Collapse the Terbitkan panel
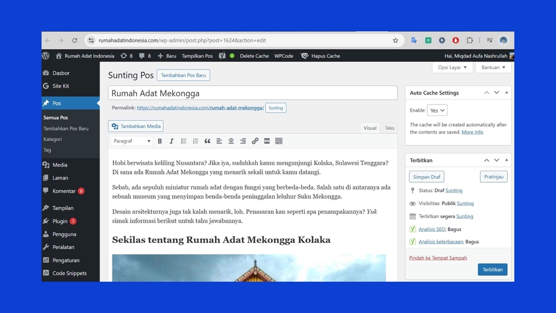 506,161
